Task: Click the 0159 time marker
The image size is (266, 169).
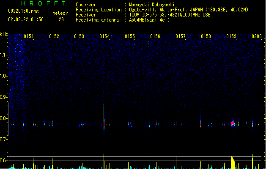Action: pos(231,36)
